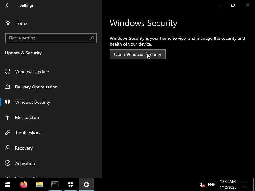
Task: Open Windows Update settings
Action: tap(32, 72)
